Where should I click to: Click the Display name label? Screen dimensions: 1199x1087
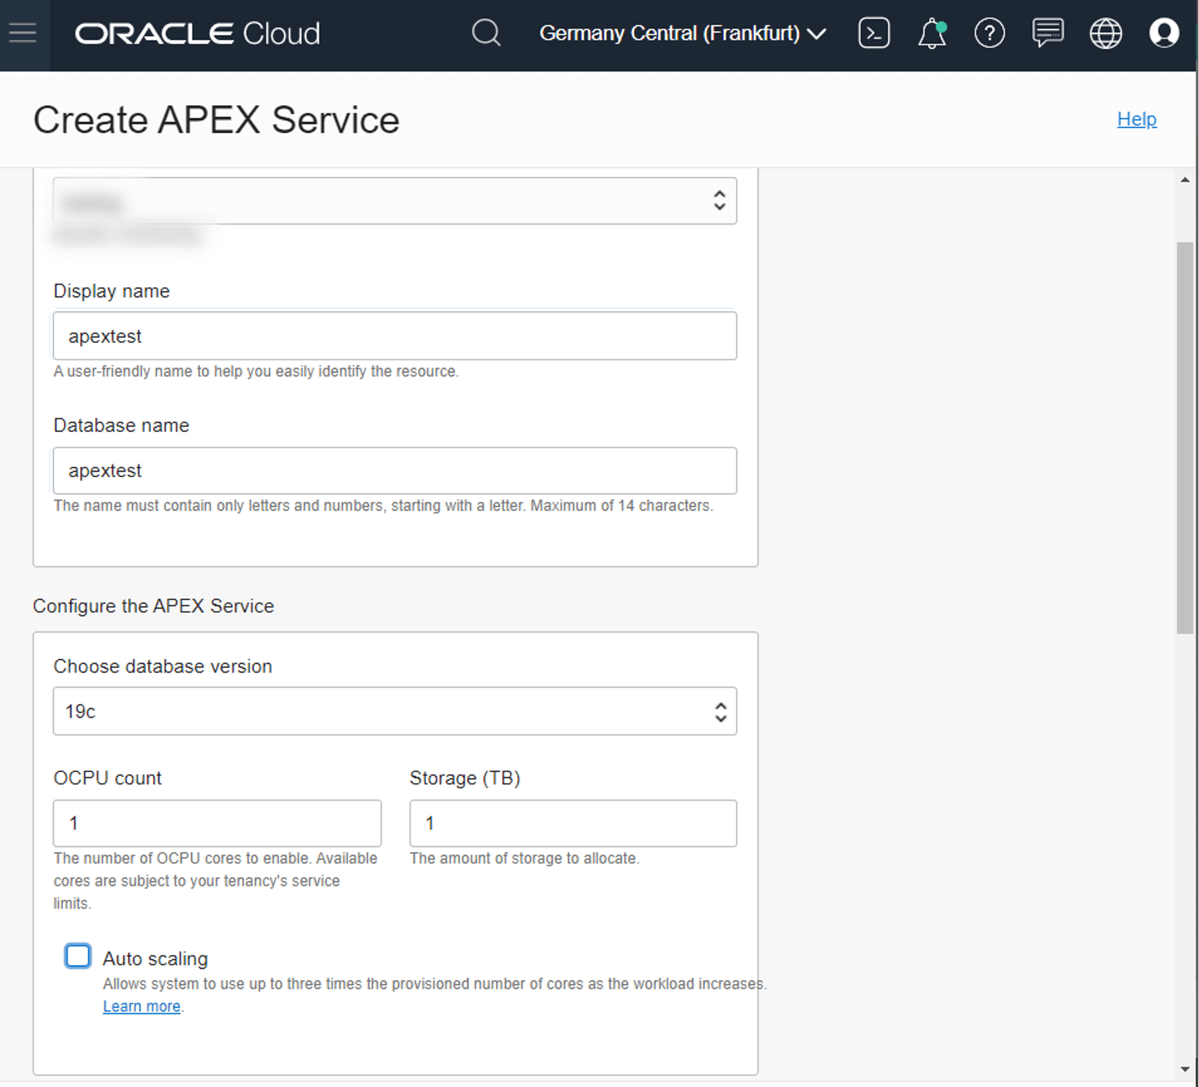pos(111,291)
